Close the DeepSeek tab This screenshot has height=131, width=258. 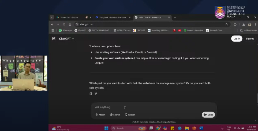[130, 17]
